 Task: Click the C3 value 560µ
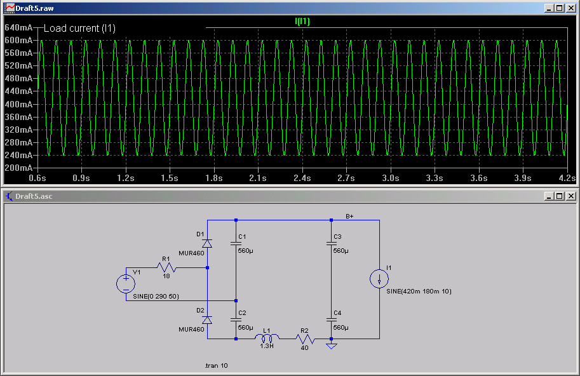tap(341, 251)
